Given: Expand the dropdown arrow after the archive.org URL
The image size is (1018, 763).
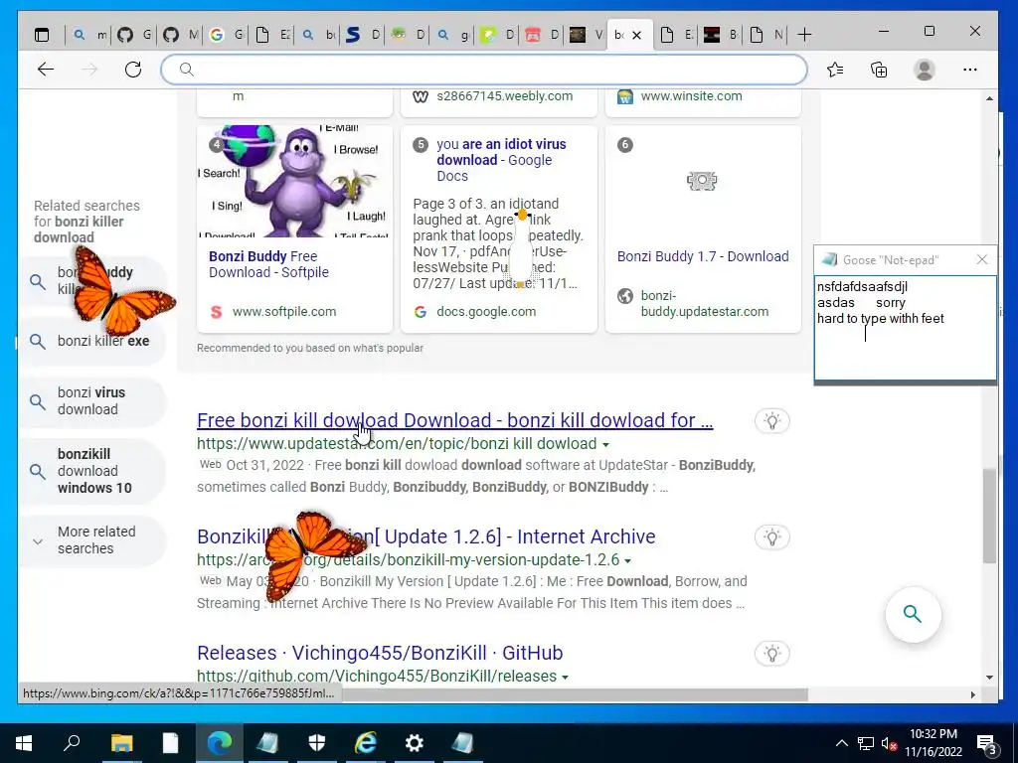Looking at the screenshot, I should (628, 561).
